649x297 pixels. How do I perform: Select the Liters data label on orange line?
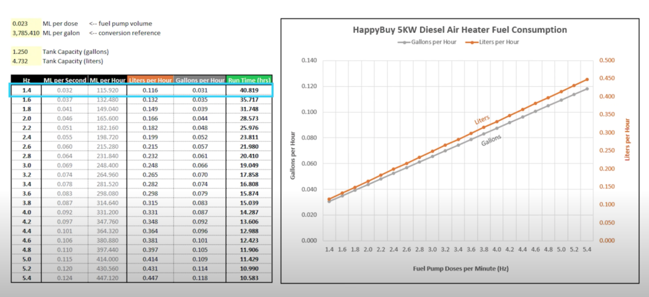tap(483, 120)
